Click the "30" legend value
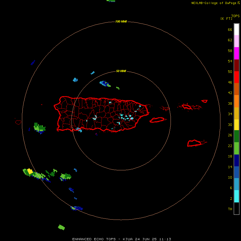Image resolution: width=241 pixels, height=241 pixels. pyautogui.click(x=230, y=125)
